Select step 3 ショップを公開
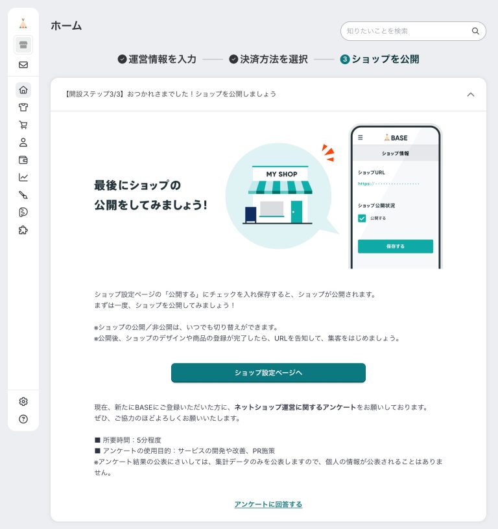Viewport: 498px width, 529px height. point(379,59)
